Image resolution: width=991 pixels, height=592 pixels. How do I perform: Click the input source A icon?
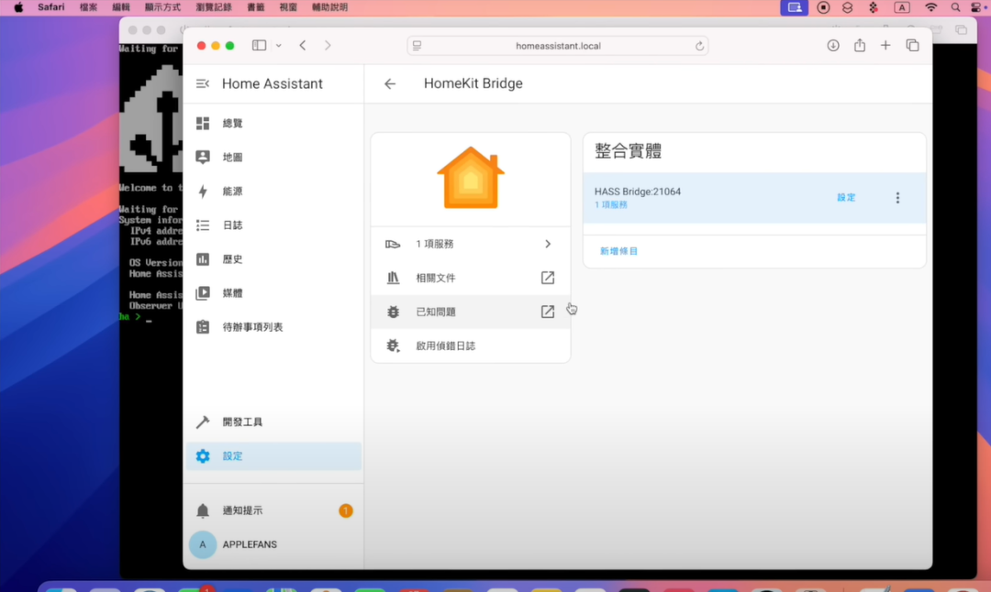[x=902, y=7]
